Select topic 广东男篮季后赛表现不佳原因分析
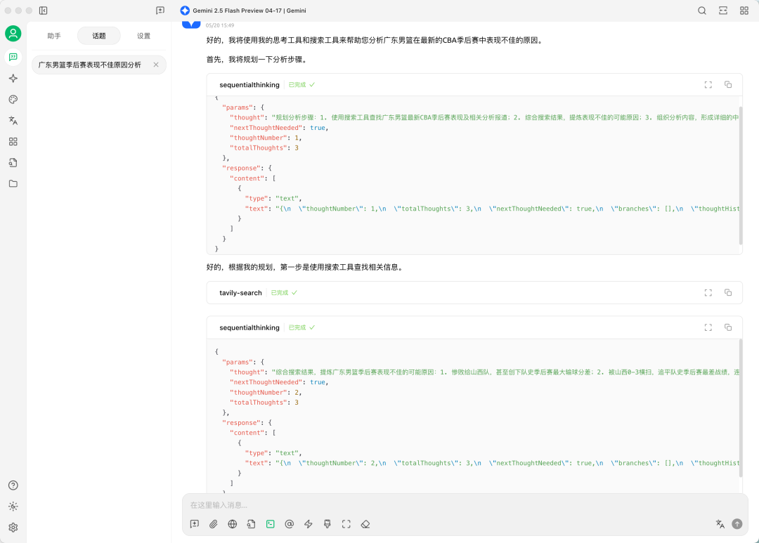This screenshot has height=543, width=759. tap(90, 65)
